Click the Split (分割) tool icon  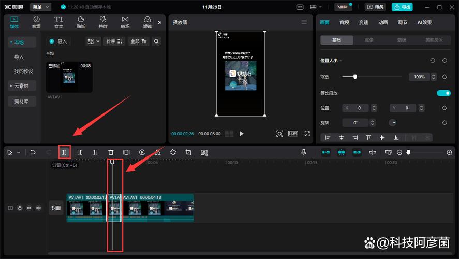tap(64, 152)
